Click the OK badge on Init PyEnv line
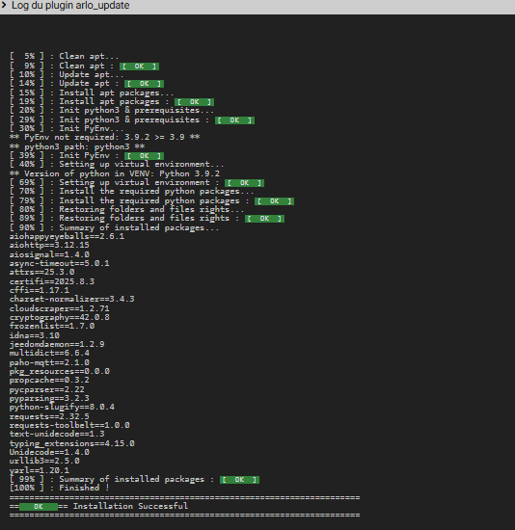The image size is (515, 530). tap(144, 156)
